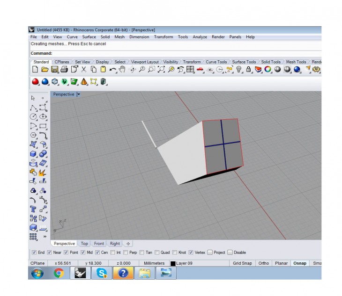
Task: Click the Ortho button in the status bar
Action: pos(264,263)
